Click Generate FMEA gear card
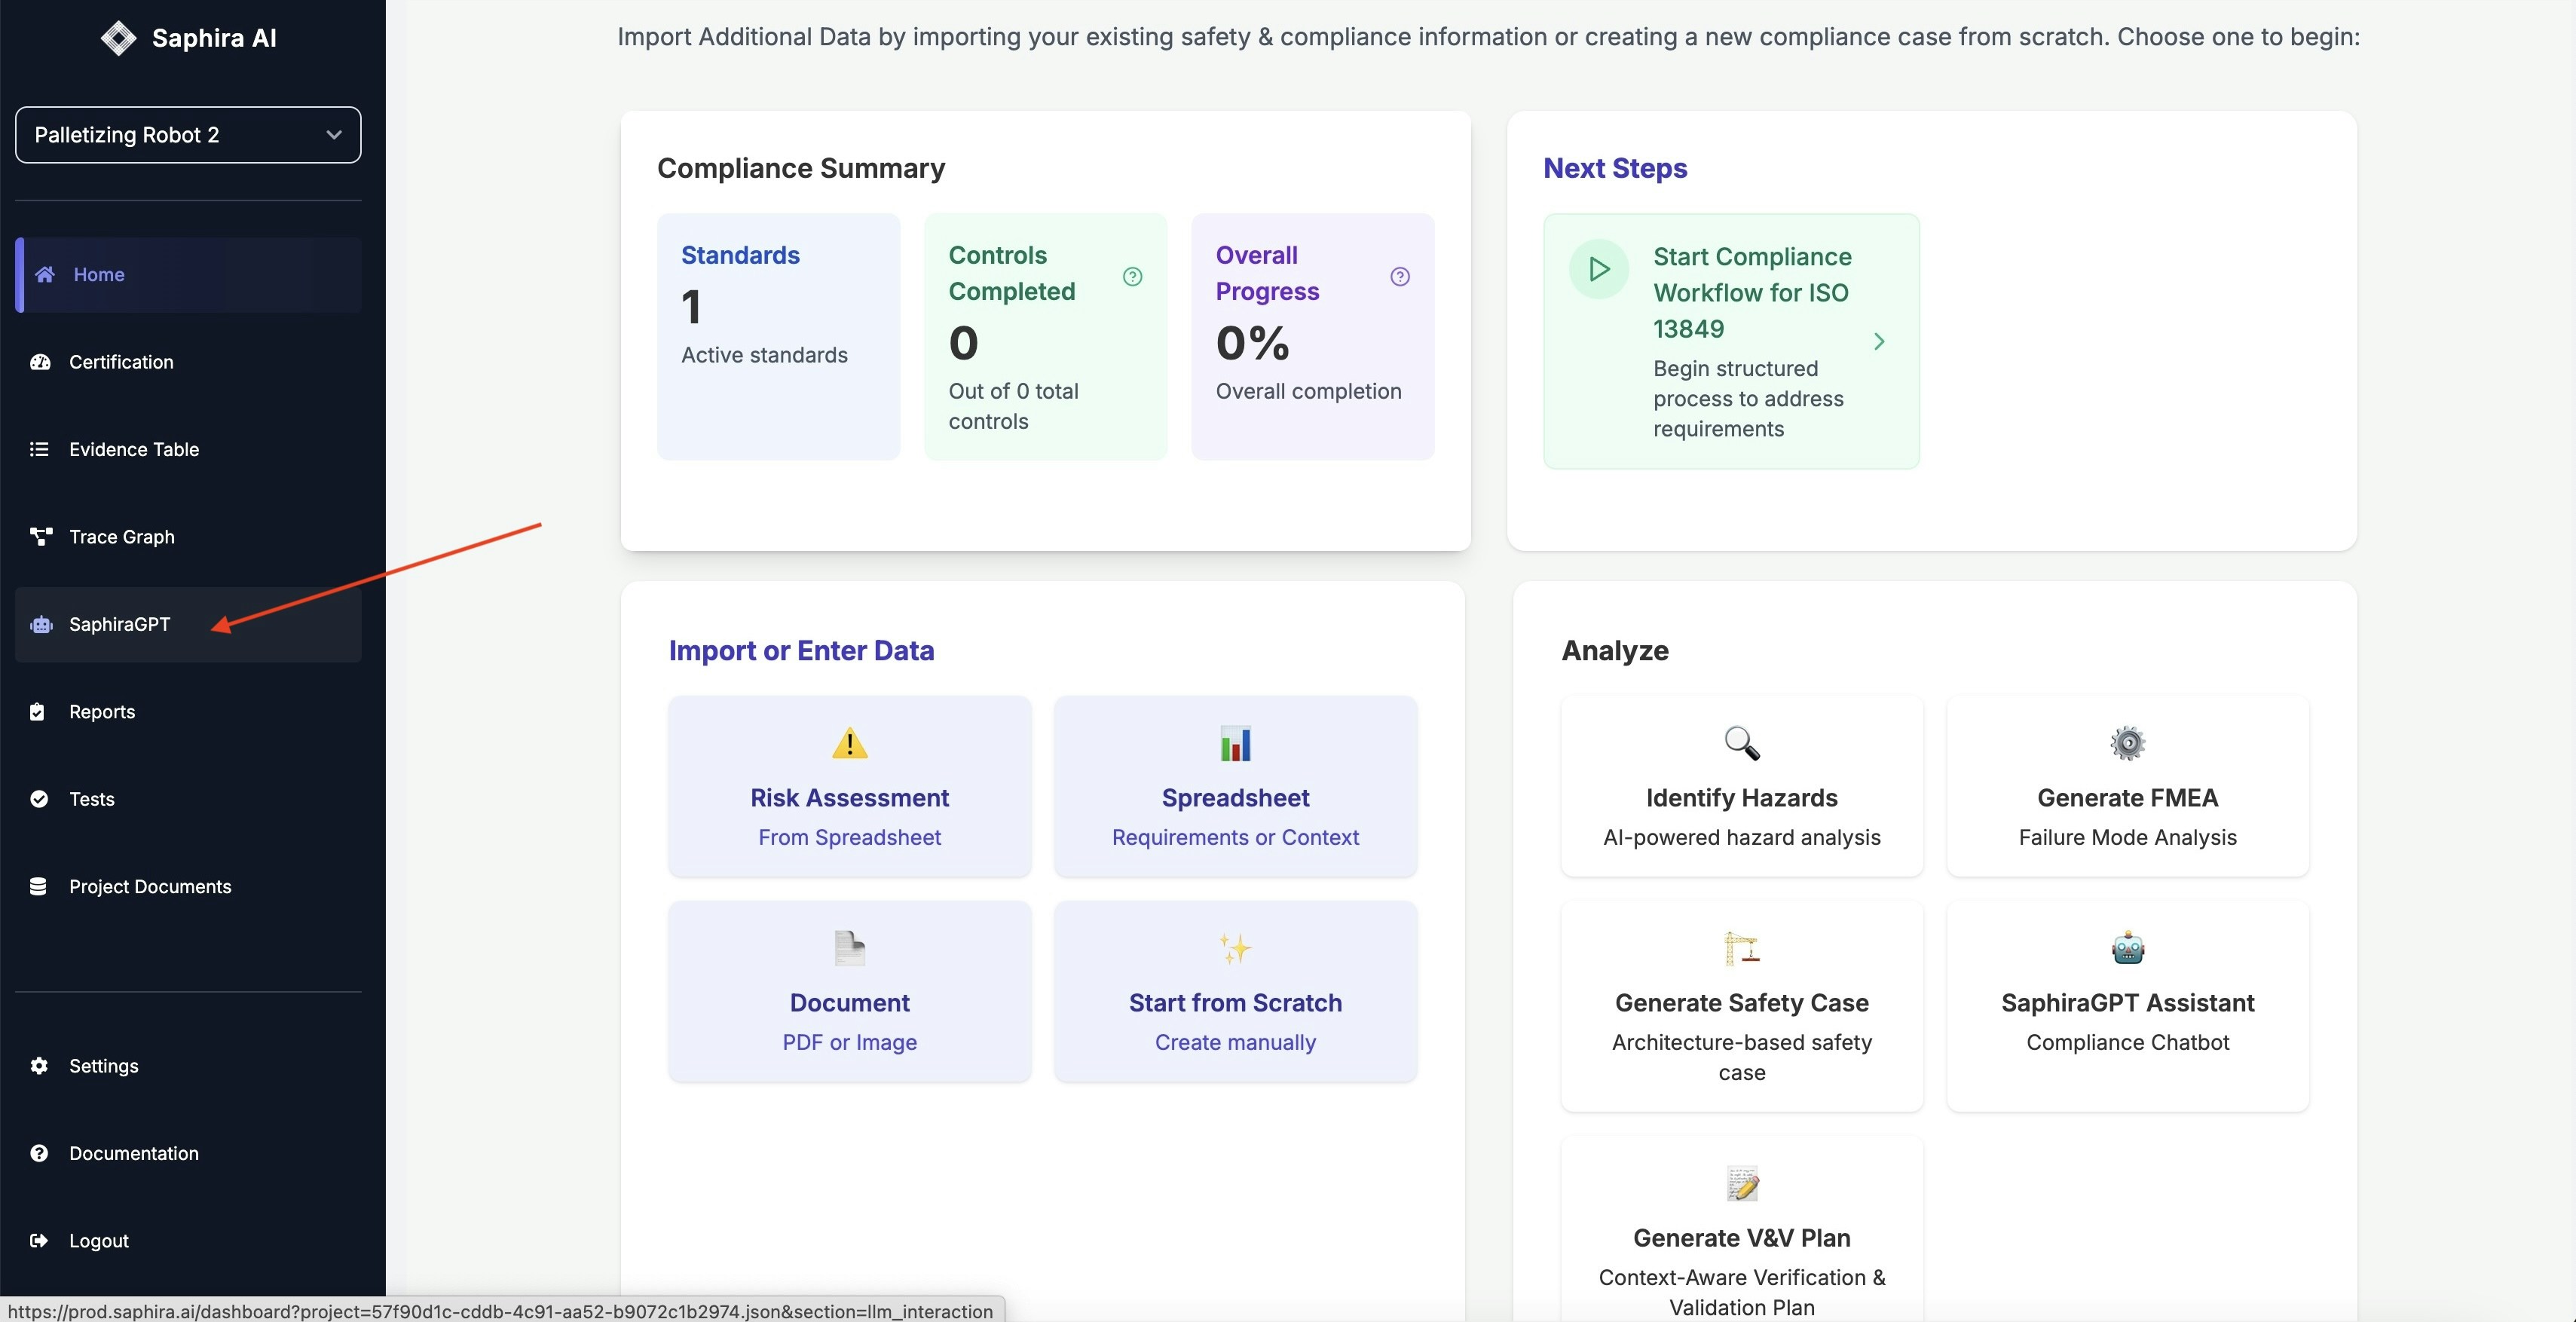 (2127, 787)
